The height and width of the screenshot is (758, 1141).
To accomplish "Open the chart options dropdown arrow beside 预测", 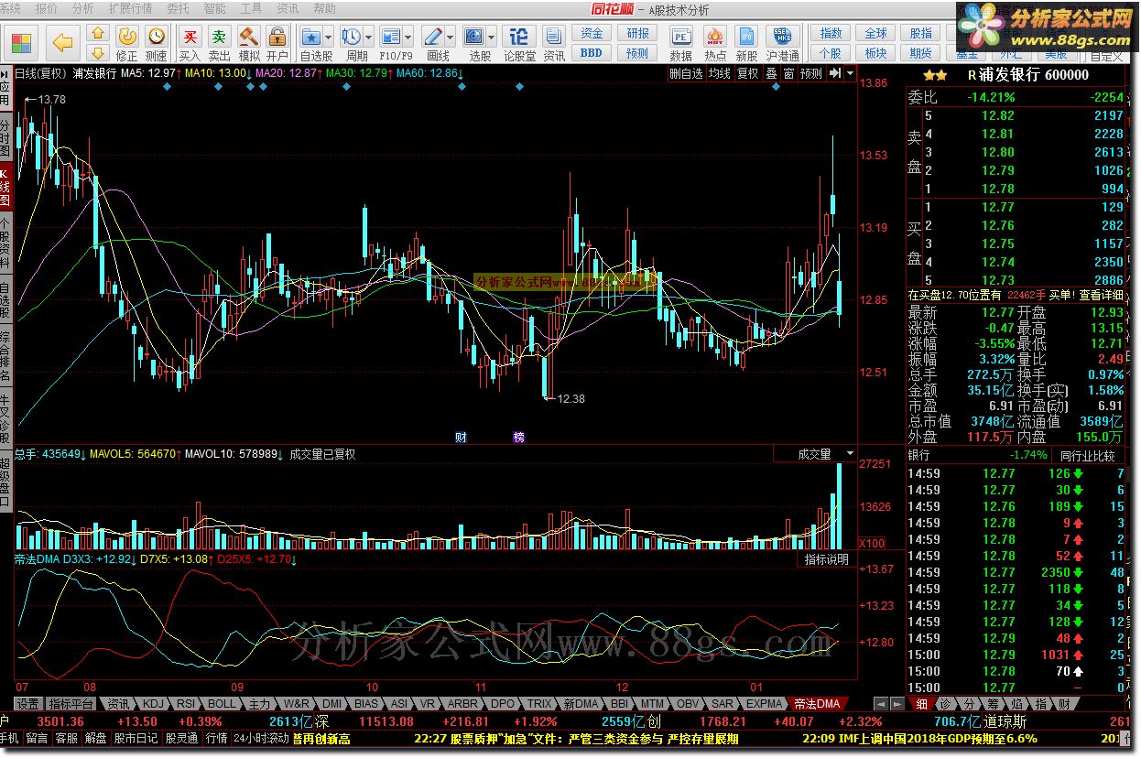I will [x=851, y=73].
